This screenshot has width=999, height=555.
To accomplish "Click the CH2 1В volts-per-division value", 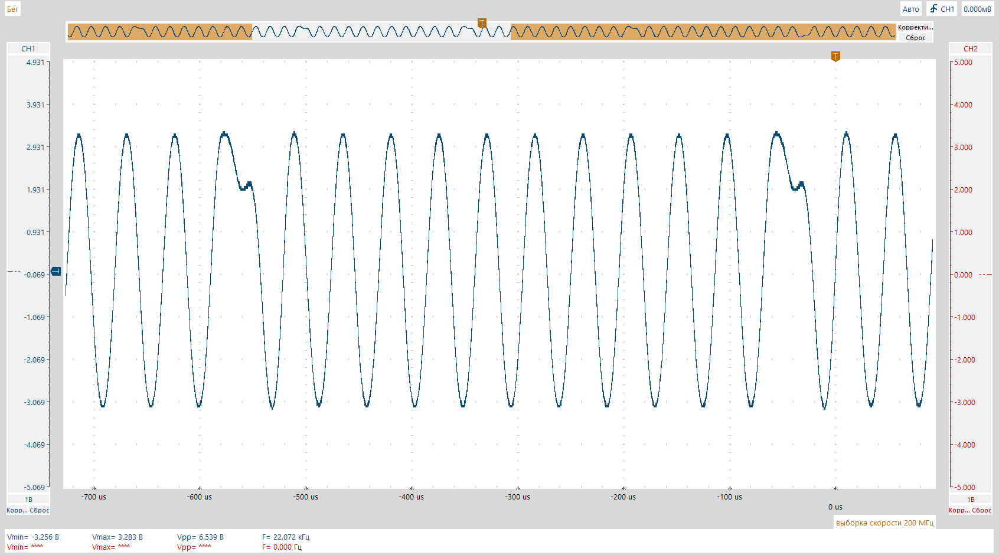I will tap(970, 500).
